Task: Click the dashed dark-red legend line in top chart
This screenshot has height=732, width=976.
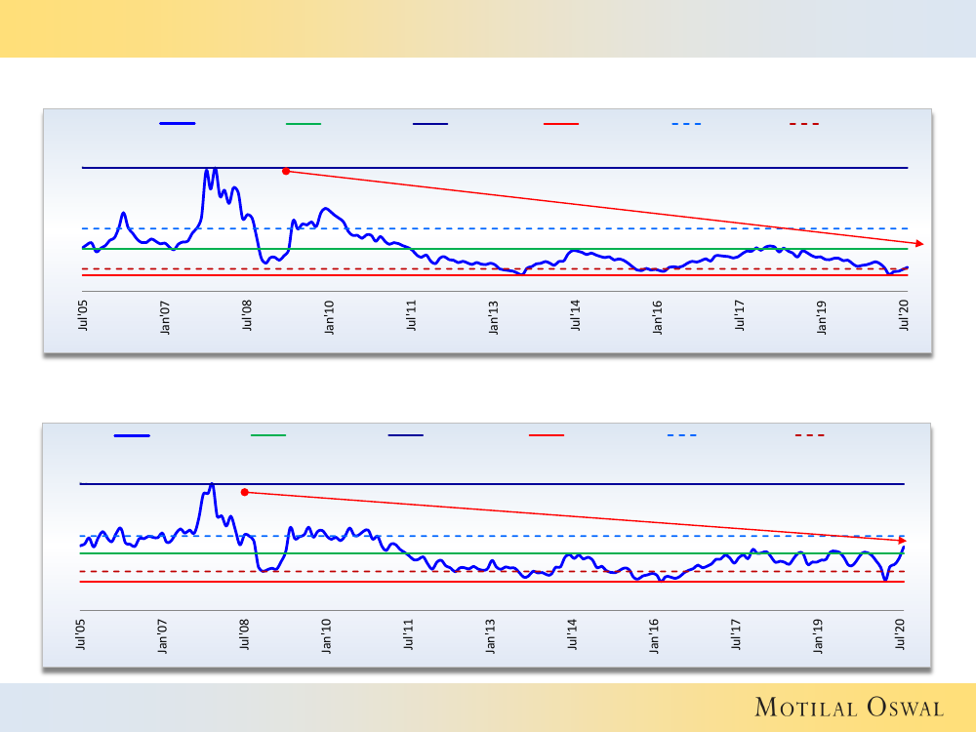Action: [x=804, y=124]
